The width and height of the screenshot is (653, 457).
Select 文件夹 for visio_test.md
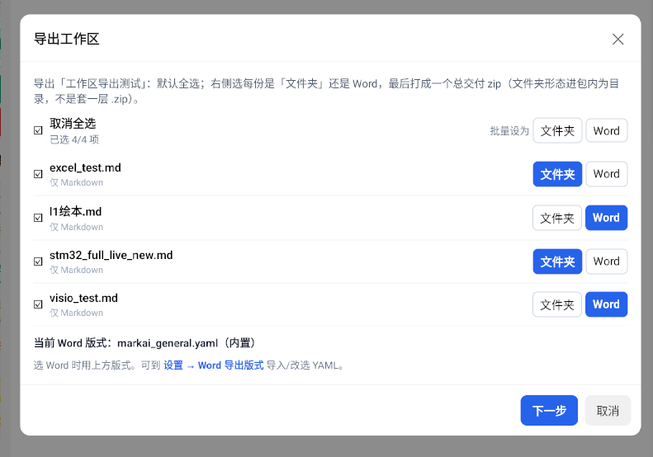click(557, 304)
